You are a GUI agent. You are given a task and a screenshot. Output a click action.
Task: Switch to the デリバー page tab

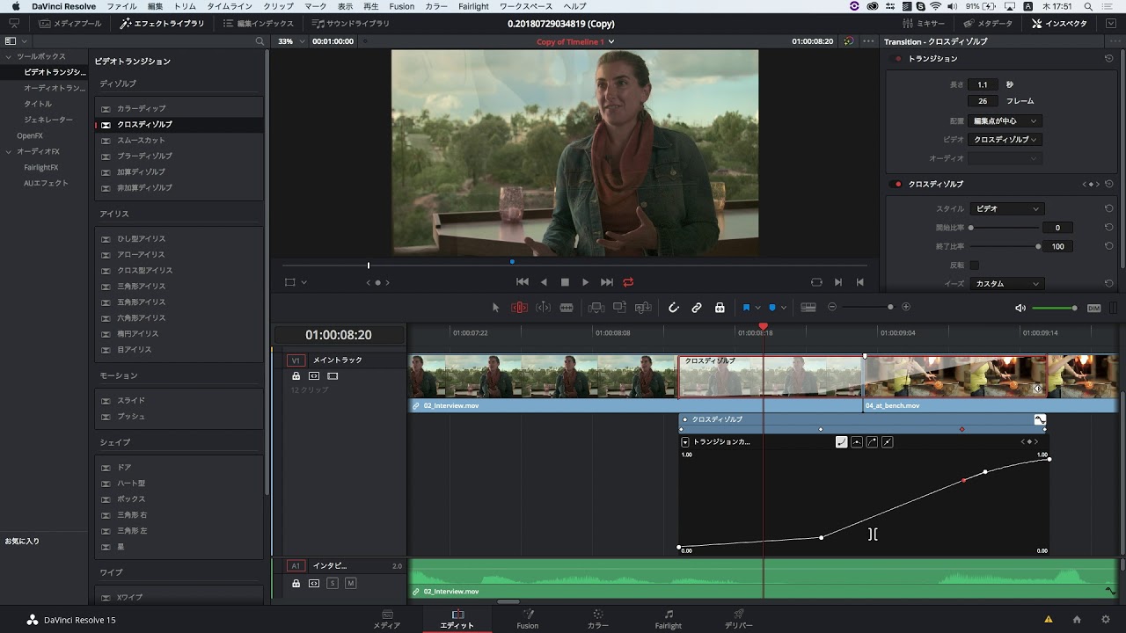point(738,619)
